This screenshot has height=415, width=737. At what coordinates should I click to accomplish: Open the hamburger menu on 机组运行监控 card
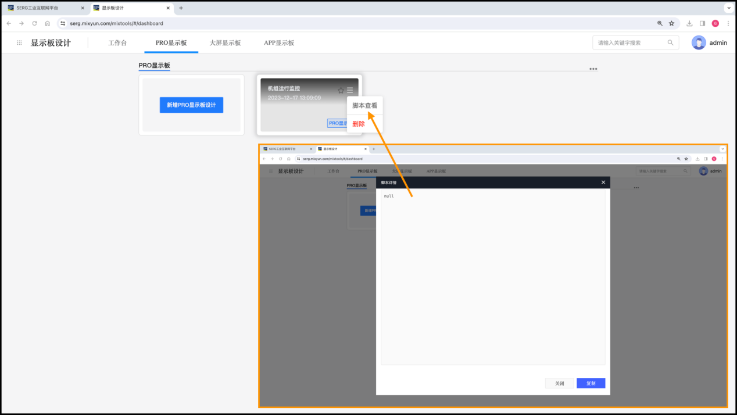tap(350, 90)
